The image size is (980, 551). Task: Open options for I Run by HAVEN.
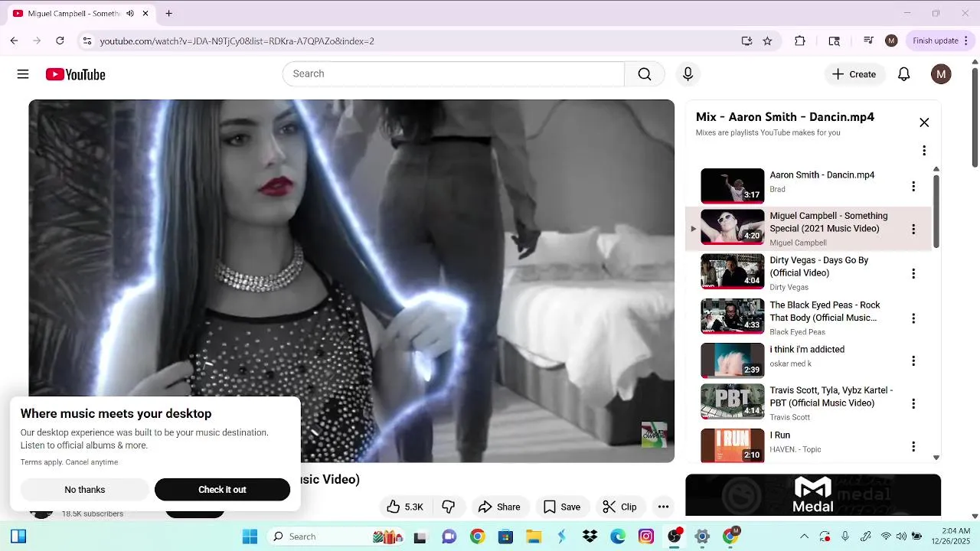pyautogui.click(x=913, y=446)
